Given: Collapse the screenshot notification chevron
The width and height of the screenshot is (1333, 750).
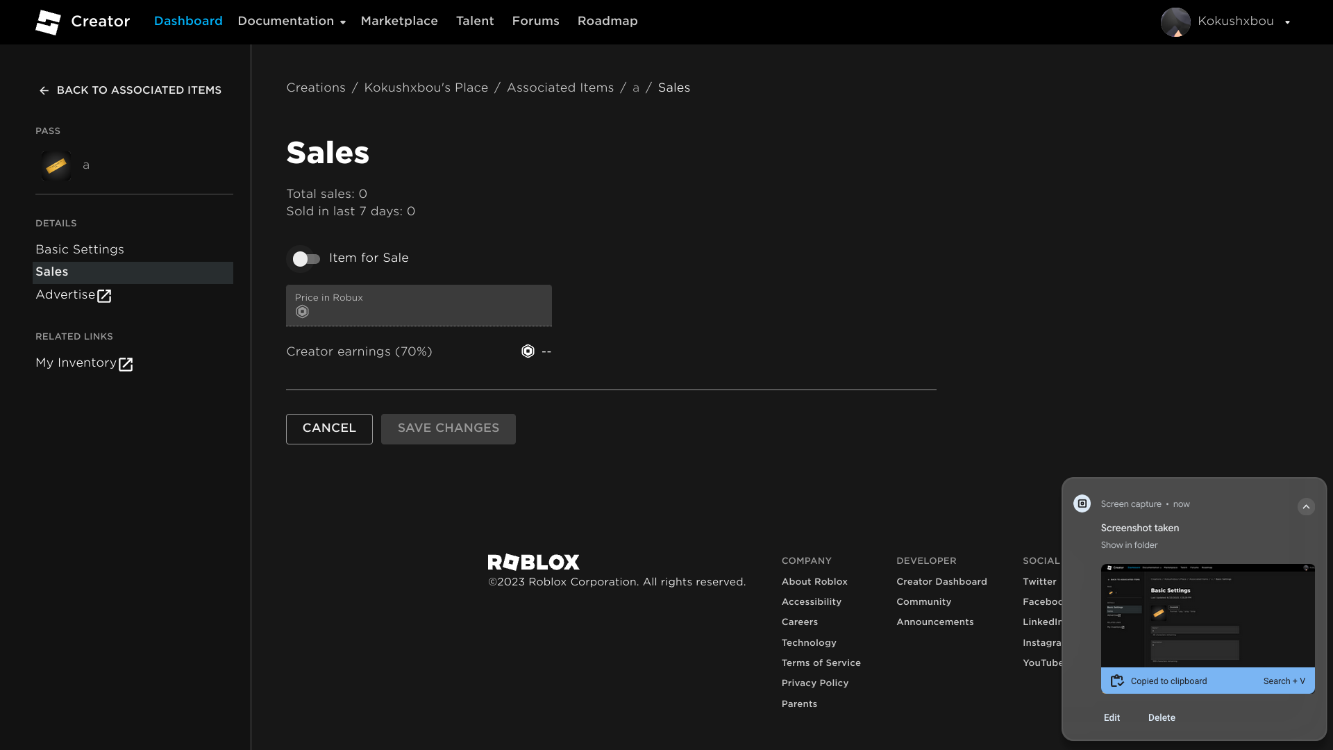Looking at the screenshot, I should coord(1306,506).
